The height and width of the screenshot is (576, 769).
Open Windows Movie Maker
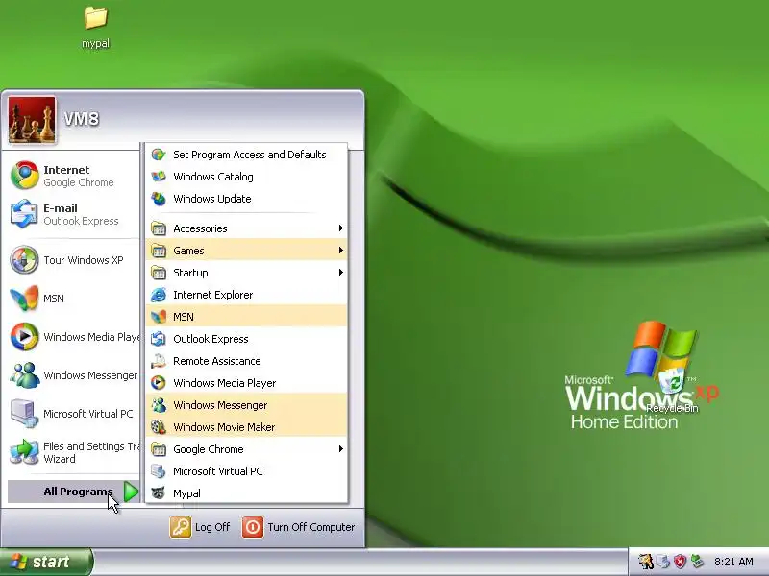(247, 427)
